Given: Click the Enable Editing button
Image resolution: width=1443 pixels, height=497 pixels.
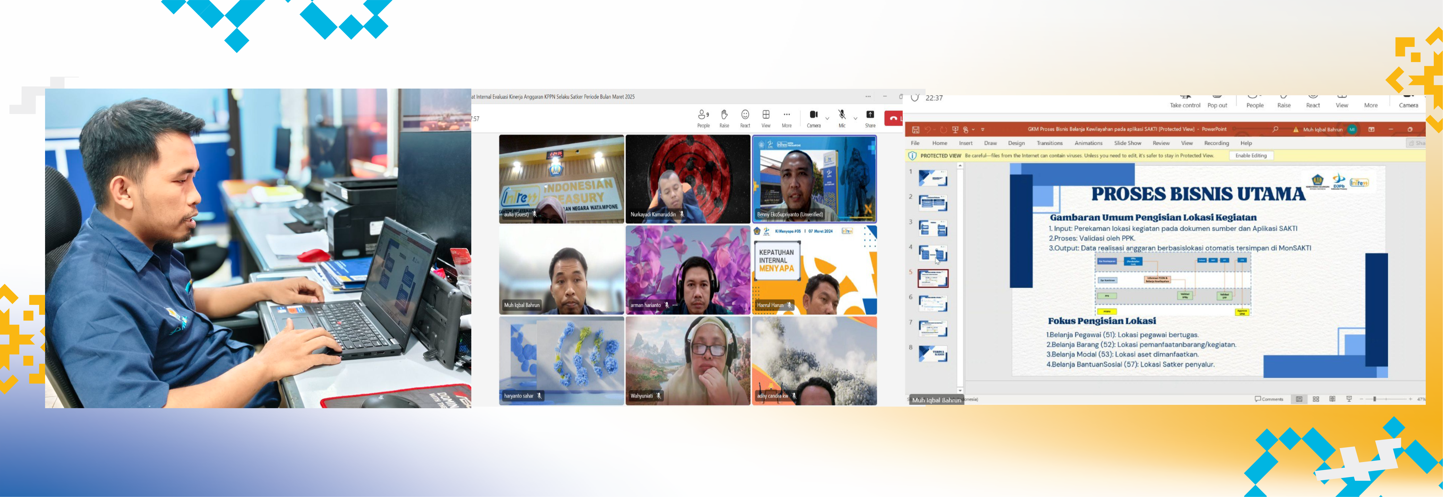Looking at the screenshot, I should [x=1251, y=155].
